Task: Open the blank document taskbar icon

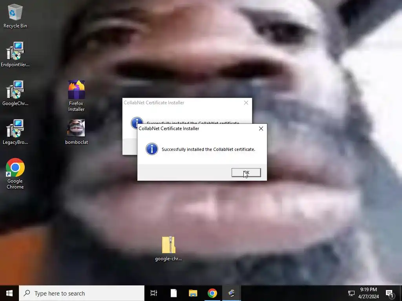Action: pyautogui.click(x=174, y=293)
